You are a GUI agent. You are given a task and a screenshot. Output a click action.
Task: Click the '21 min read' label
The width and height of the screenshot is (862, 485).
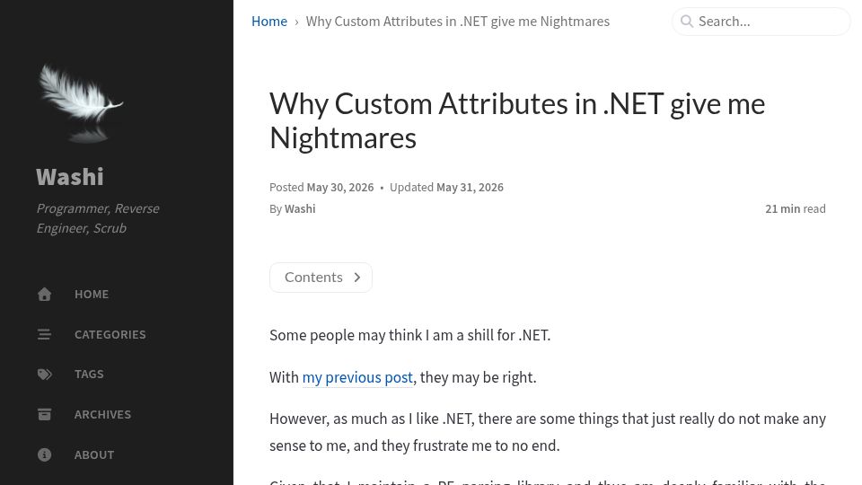click(796, 209)
